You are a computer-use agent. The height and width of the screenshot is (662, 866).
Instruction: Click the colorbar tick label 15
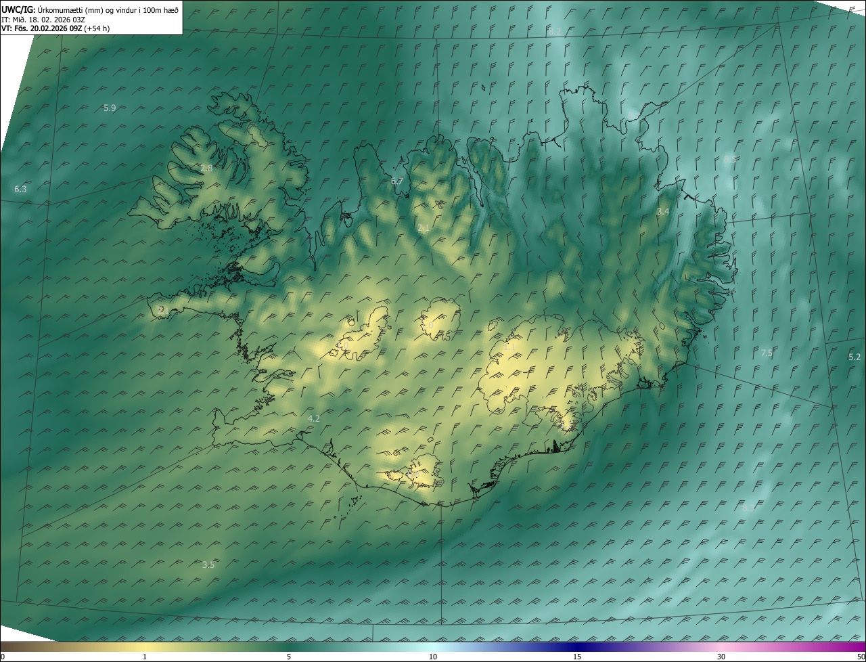(577, 657)
